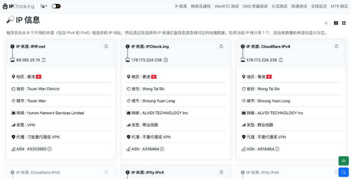Click info icon beside AS18464 in IPCheck.ing card
The image size is (351, 179).
[x=162, y=149]
